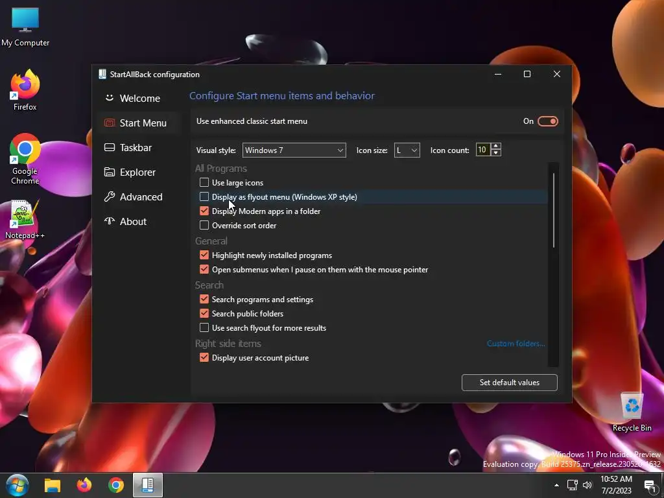Disable Search public folders checkbox
Image resolution: width=664 pixels, height=498 pixels.
point(204,313)
